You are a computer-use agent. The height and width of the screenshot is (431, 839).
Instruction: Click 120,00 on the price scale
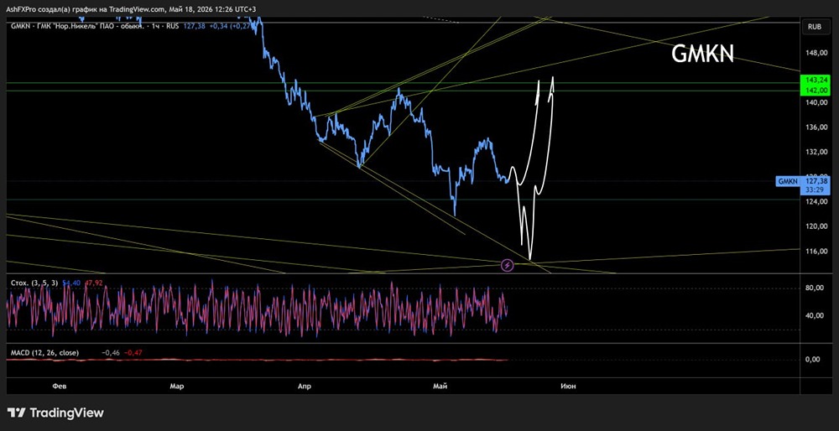click(x=816, y=226)
